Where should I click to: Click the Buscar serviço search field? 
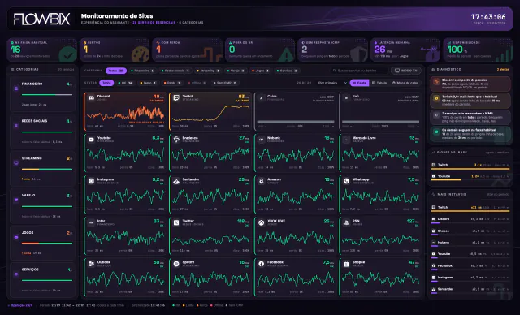[359, 71]
